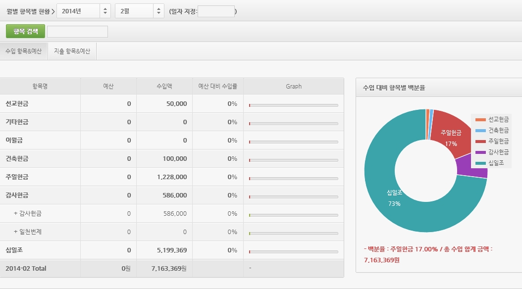Screen dimensions: 522x289
Task: Click the Graph column header
Action: 294,87
